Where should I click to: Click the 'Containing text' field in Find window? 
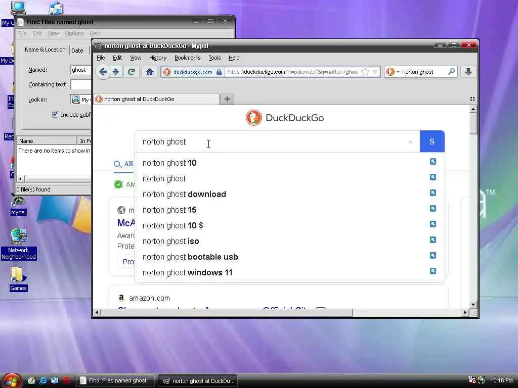pyautogui.click(x=81, y=84)
